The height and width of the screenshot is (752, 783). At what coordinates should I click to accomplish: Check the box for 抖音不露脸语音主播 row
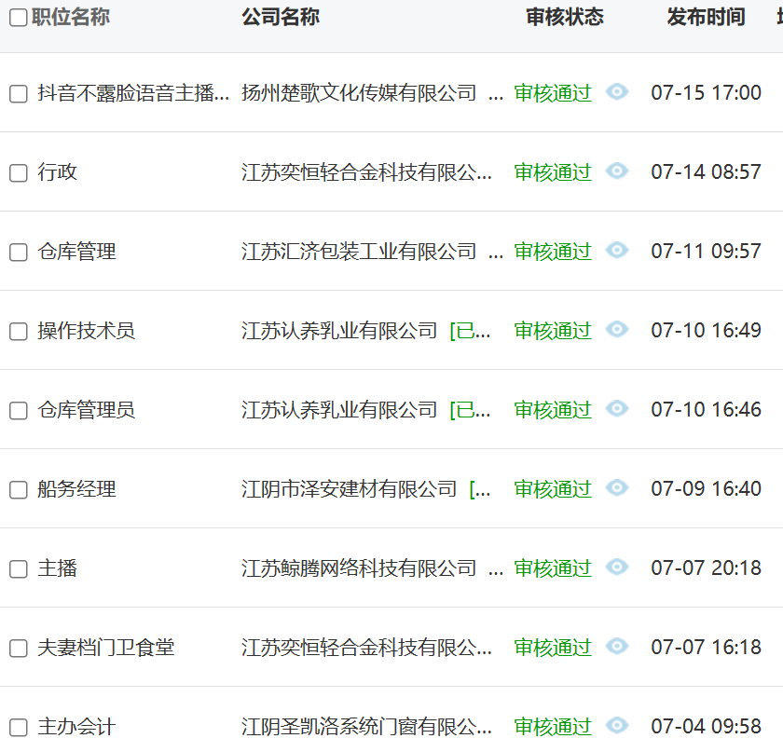(19, 93)
